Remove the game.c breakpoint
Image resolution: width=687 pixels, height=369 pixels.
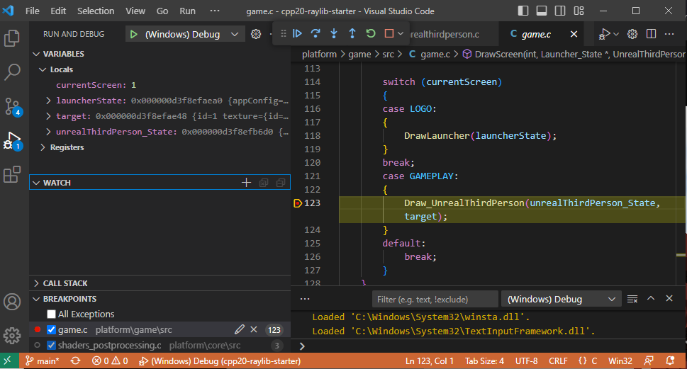pyautogui.click(x=254, y=329)
